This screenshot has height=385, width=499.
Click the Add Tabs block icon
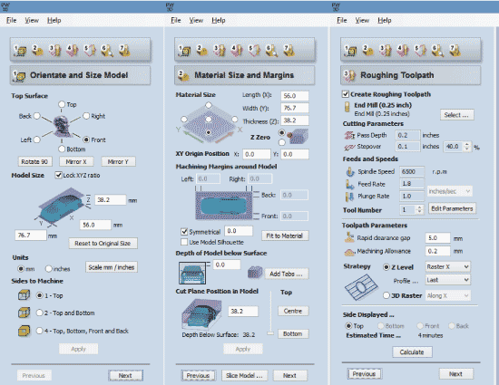[255, 273]
